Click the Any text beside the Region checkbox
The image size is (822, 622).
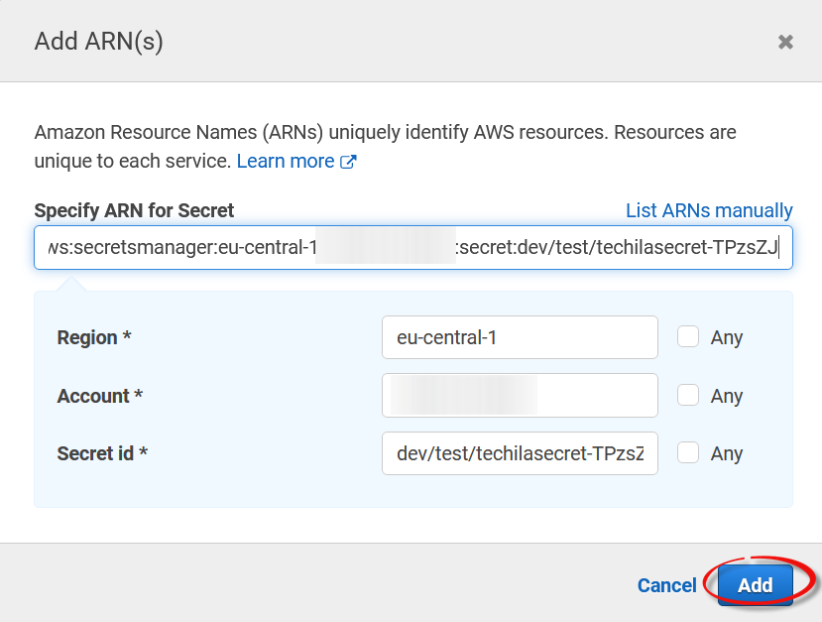click(x=726, y=337)
